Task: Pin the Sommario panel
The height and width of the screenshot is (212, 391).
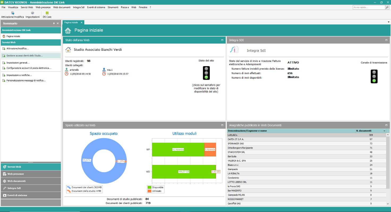Action: click(54, 23)
